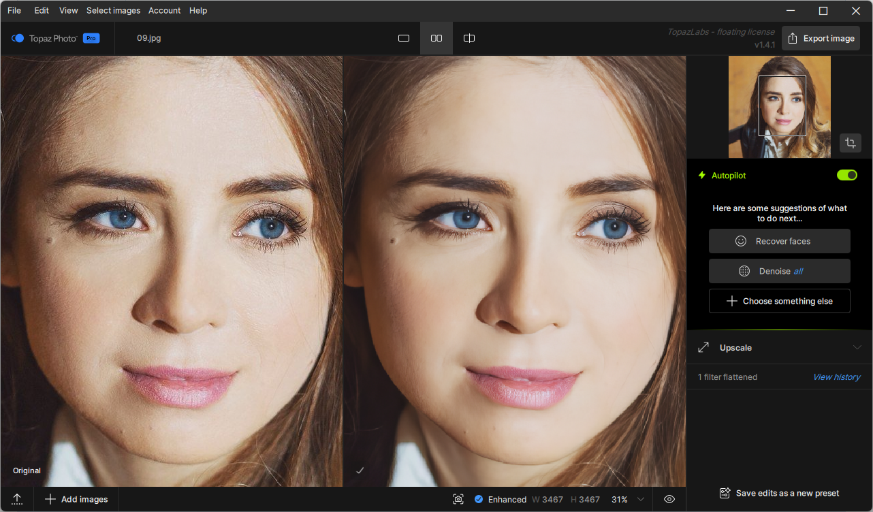The width and height of the screenshot is (873, 512).
Task: Open the File menu
Action: click(x=14, y=11)
